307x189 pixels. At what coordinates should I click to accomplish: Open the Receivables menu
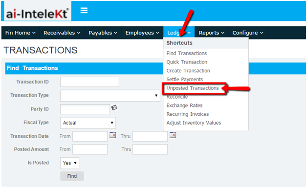pos(62,33)
